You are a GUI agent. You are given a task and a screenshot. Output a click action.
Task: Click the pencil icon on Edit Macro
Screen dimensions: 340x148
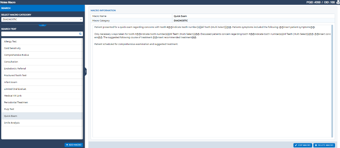pyautogui.click(x=296, y=145)
